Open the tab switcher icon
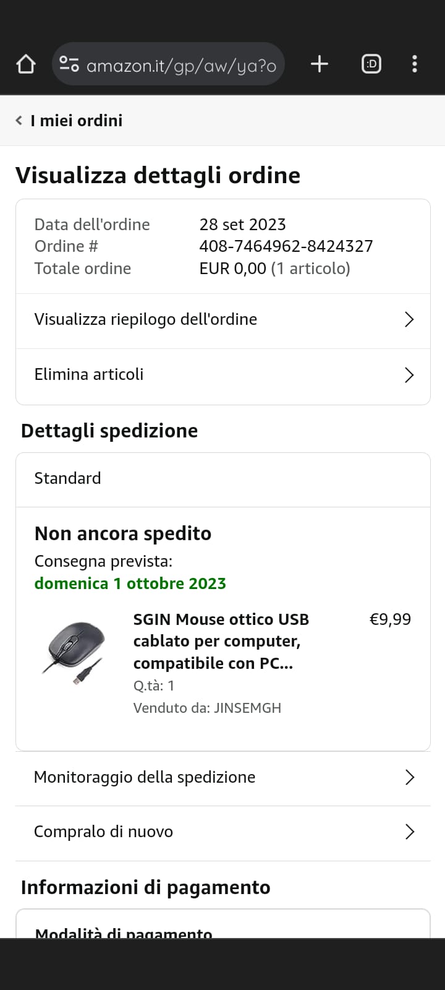 (x=371, y=64)
